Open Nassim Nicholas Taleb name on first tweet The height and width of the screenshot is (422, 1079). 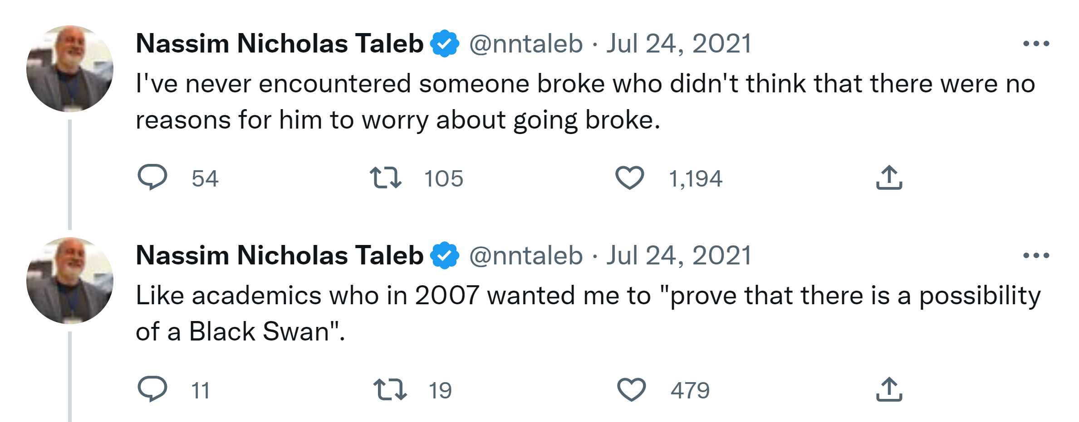point(280,44)
